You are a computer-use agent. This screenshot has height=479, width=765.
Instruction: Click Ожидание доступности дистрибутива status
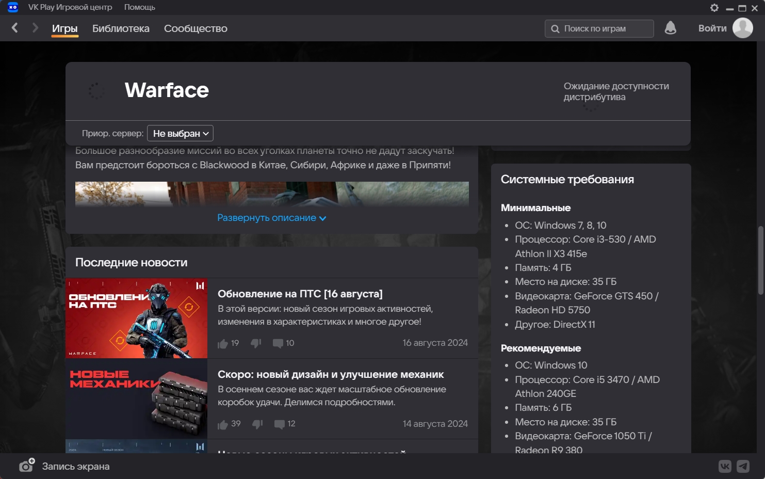click(616, 91)
